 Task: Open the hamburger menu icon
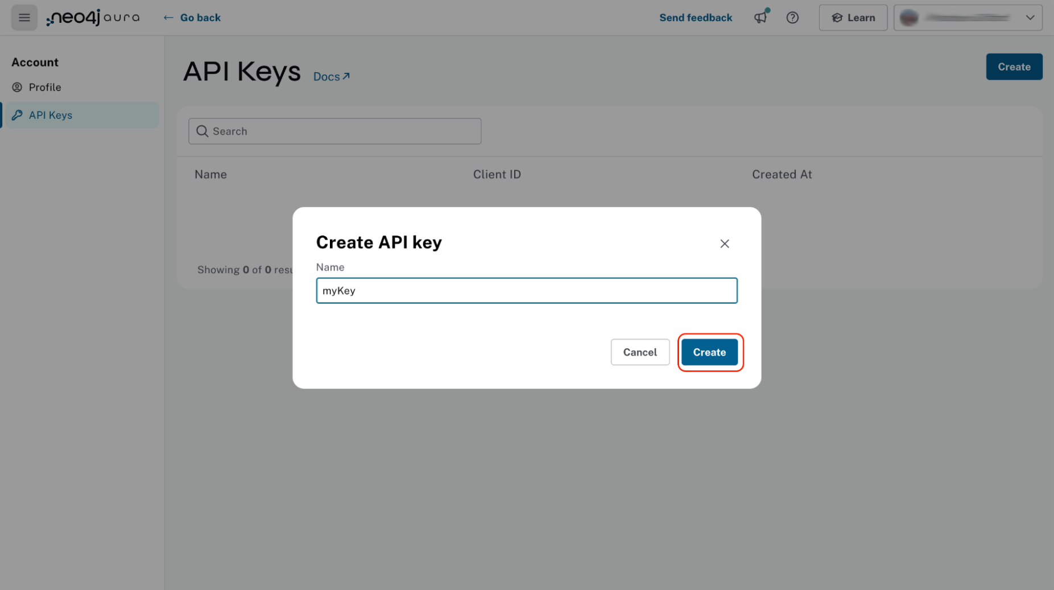pos(24,18)
